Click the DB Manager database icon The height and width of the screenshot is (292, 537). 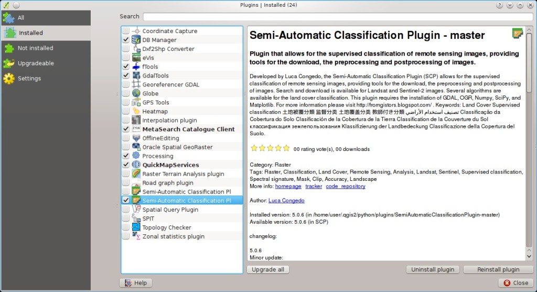(x=136, y=40)
